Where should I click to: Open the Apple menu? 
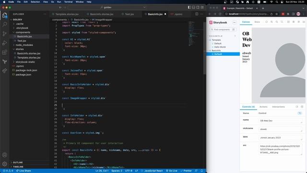(x=4, y=2)
